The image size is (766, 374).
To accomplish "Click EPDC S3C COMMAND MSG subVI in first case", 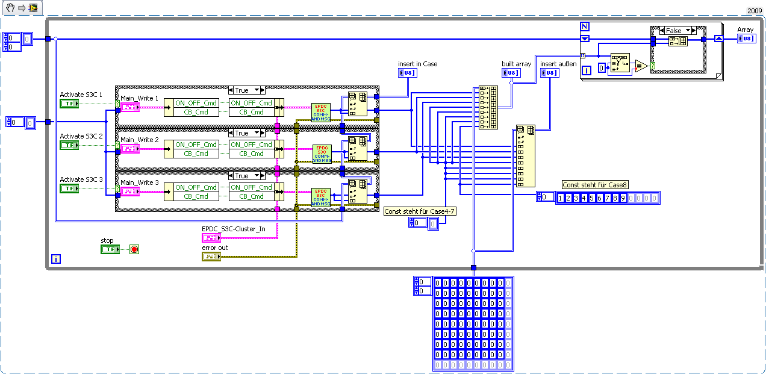I will (321, 111).
